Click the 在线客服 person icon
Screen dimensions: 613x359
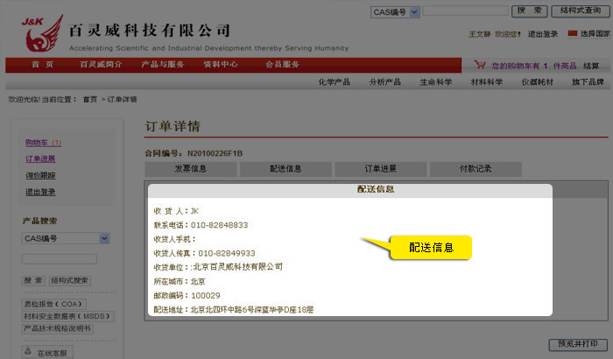[x=28, y=353]
